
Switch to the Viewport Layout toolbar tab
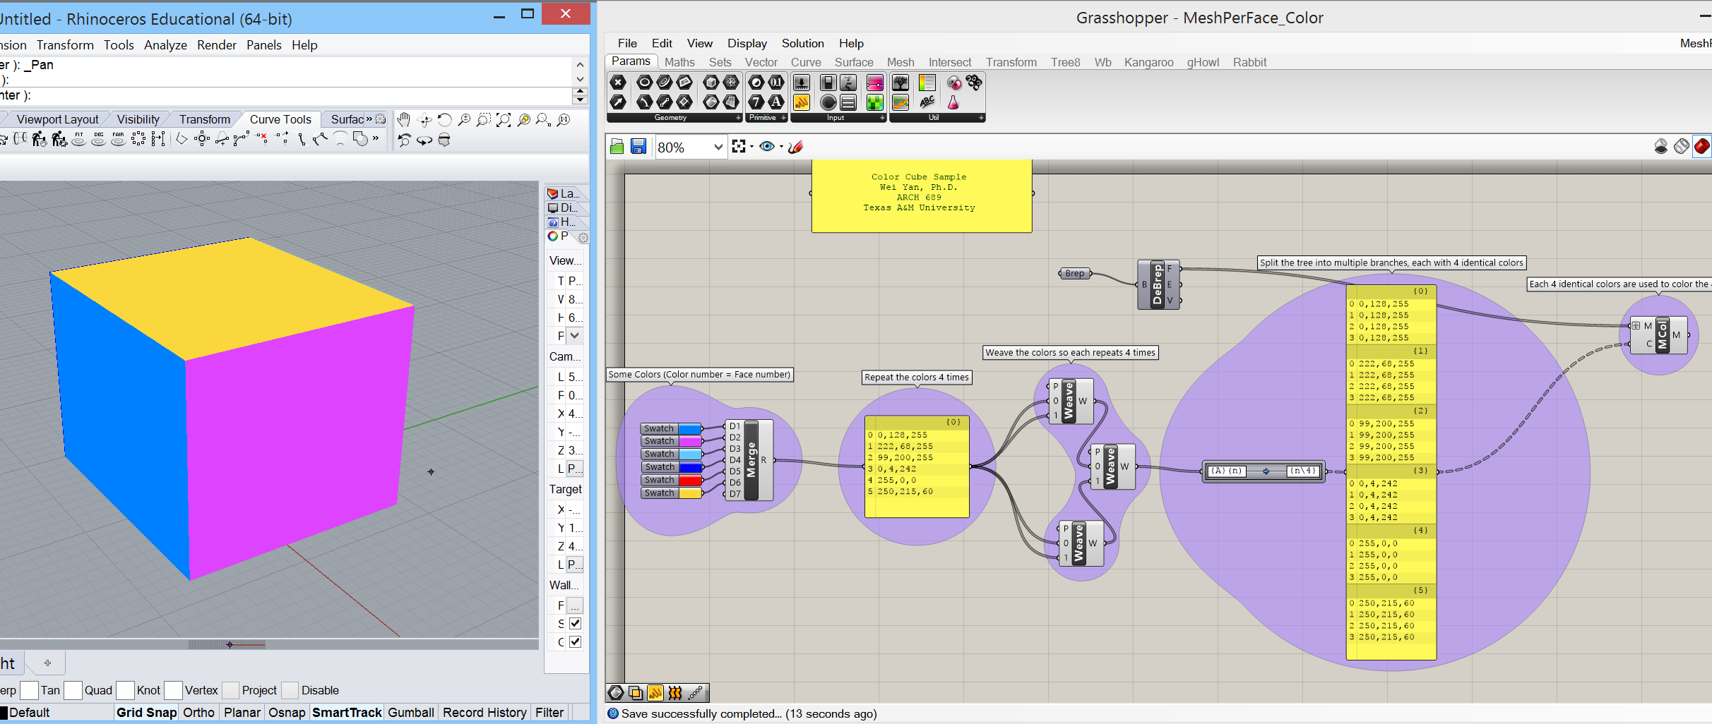[57, 119]
